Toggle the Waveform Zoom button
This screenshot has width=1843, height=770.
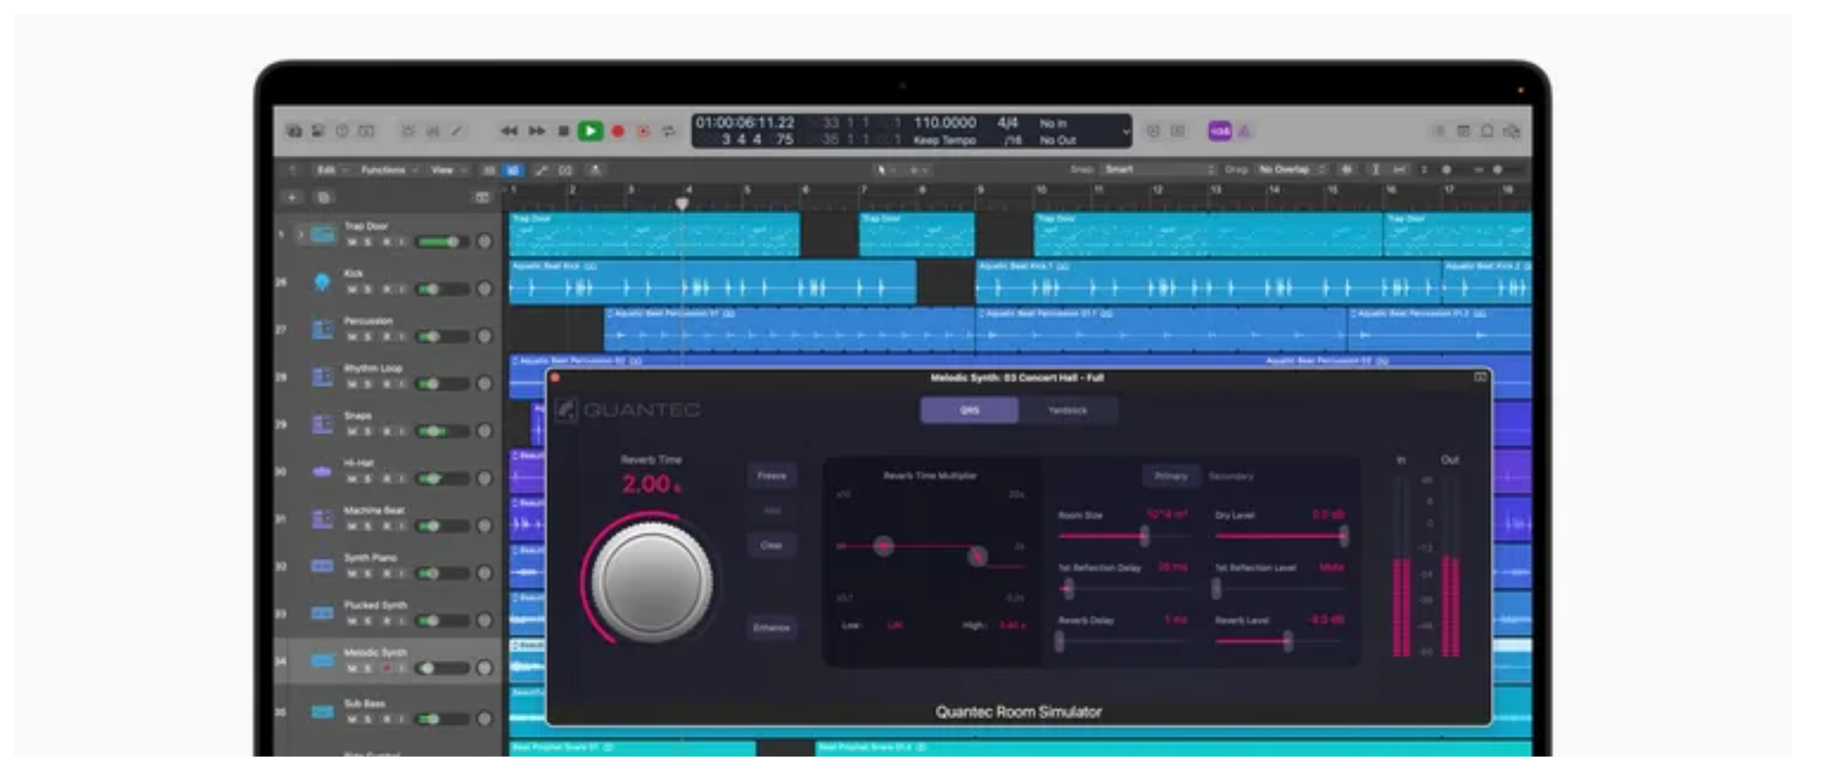point(1347,169)
